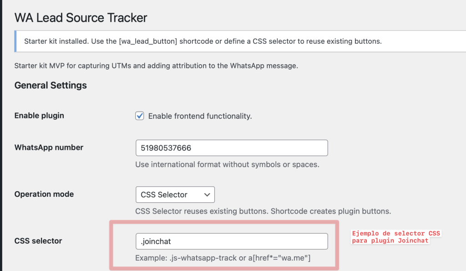466x271 pixels.
Task: Click the "CSS Selector reuses existing buttons" description
Action: (263, 211)
